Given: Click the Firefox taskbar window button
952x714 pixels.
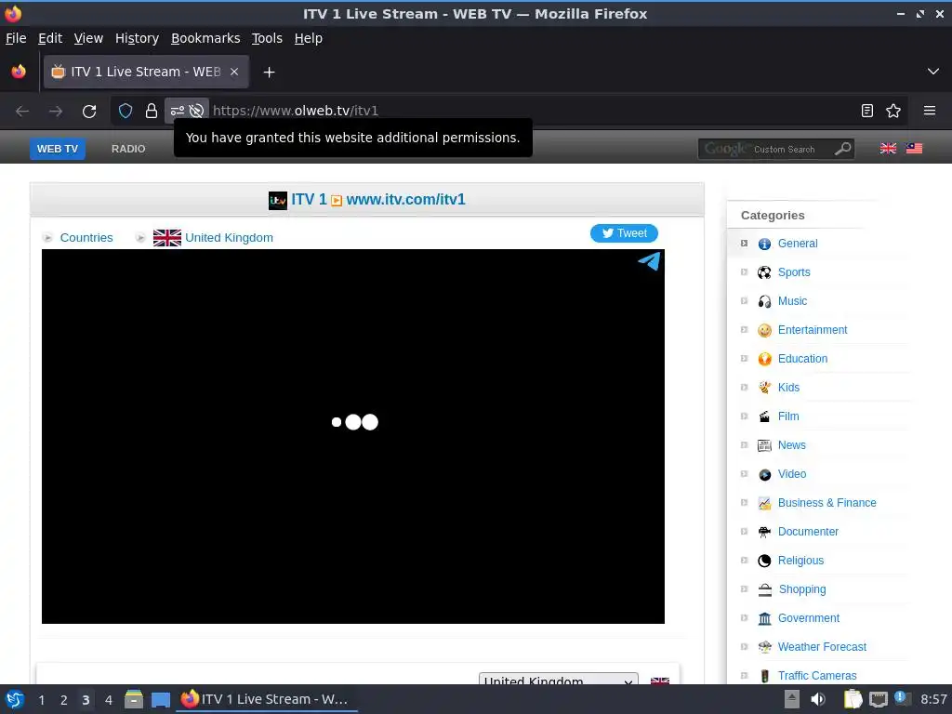Looking at the screenshot, I should pyautogui.click(x=267, y=699).
